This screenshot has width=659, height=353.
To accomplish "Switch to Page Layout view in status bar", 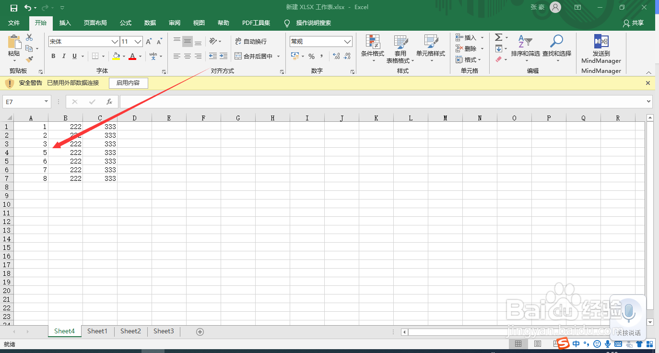I will [538, 344].
